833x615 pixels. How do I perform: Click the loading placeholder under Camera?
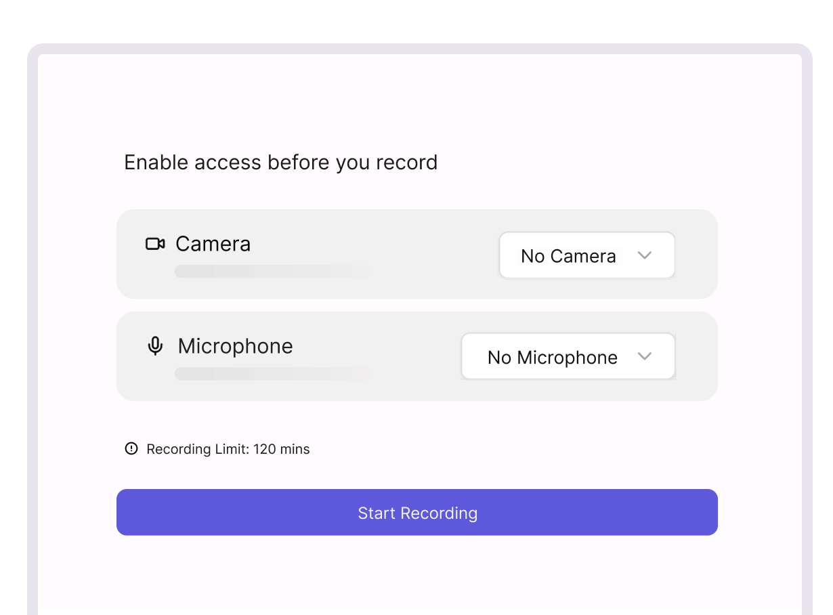tap(272, 271)
